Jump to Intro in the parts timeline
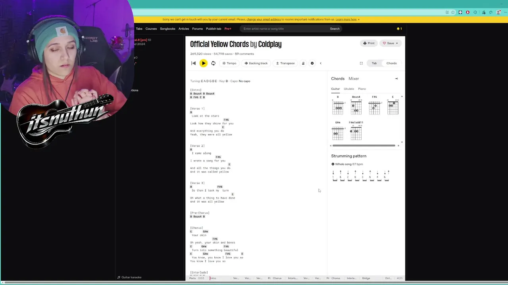508x285 pixels. coord(213,278)
